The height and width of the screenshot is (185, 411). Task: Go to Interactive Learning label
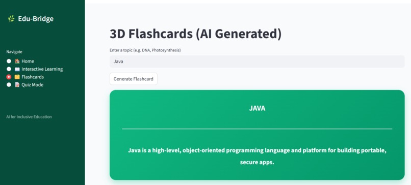[x=42, y=69]
